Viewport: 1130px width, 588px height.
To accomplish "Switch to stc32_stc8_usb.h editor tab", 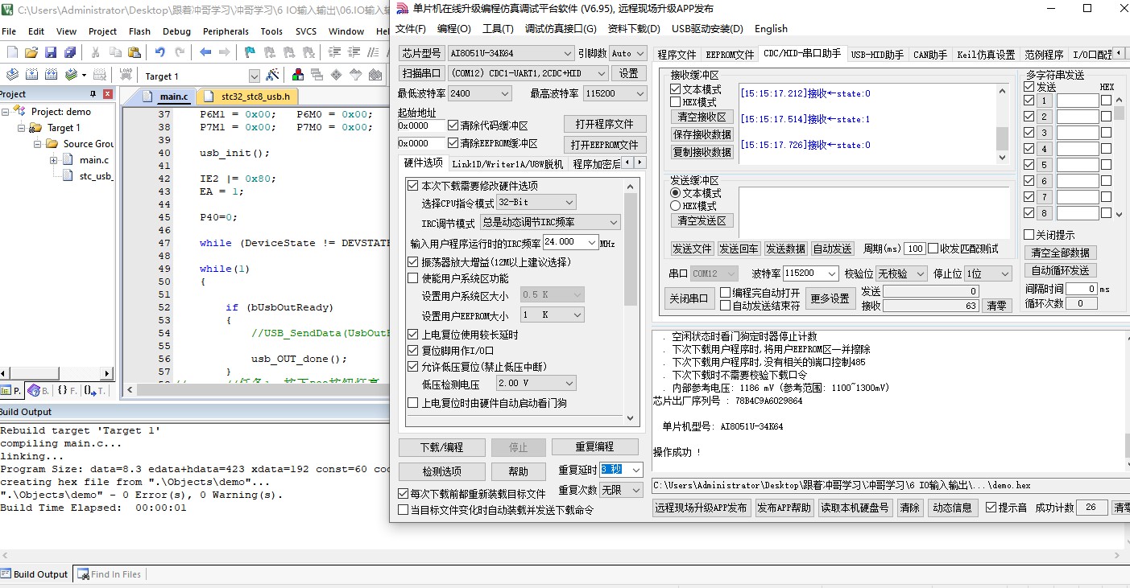I will click(247, 97).
